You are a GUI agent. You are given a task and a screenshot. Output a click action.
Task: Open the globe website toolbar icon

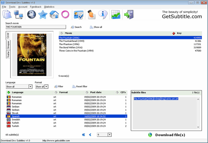(31, 15)
